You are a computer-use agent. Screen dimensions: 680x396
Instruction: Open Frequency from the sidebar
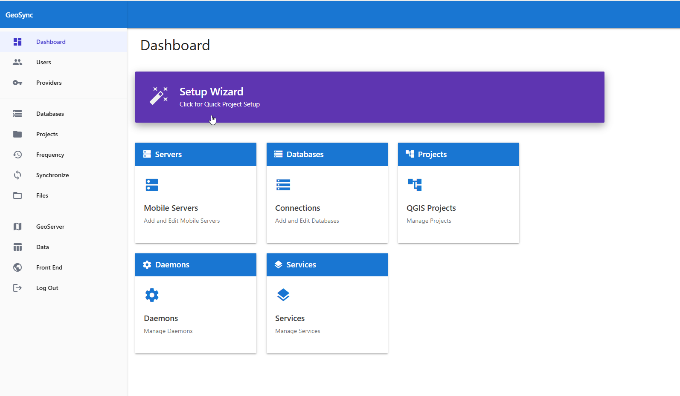pyautogui.click(x=64, y=155)
